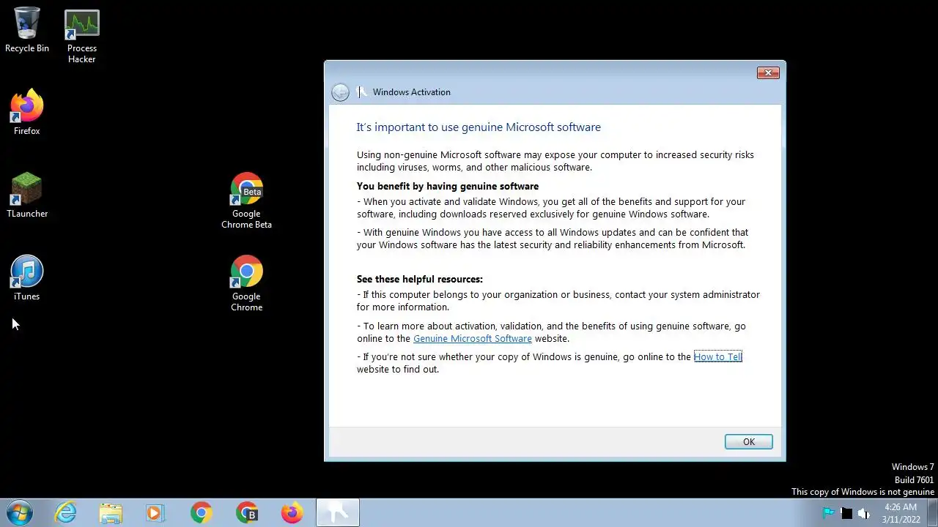
Task: Click the Show desktop strip beside clock
Action: [932, 513]
